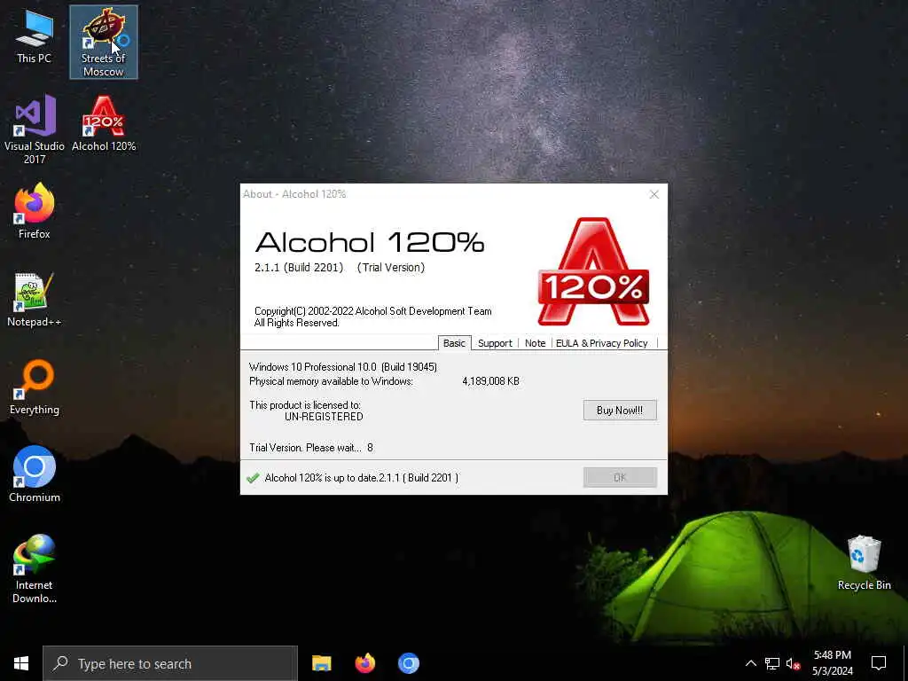Switch to the Note tab

(535, 343)
